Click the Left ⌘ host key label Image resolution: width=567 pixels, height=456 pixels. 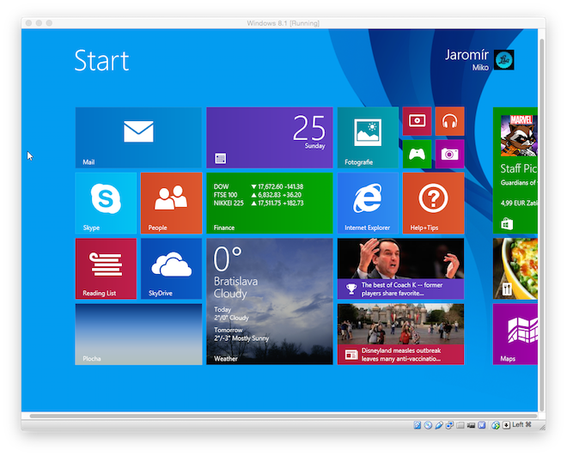[x=521, y=424]
